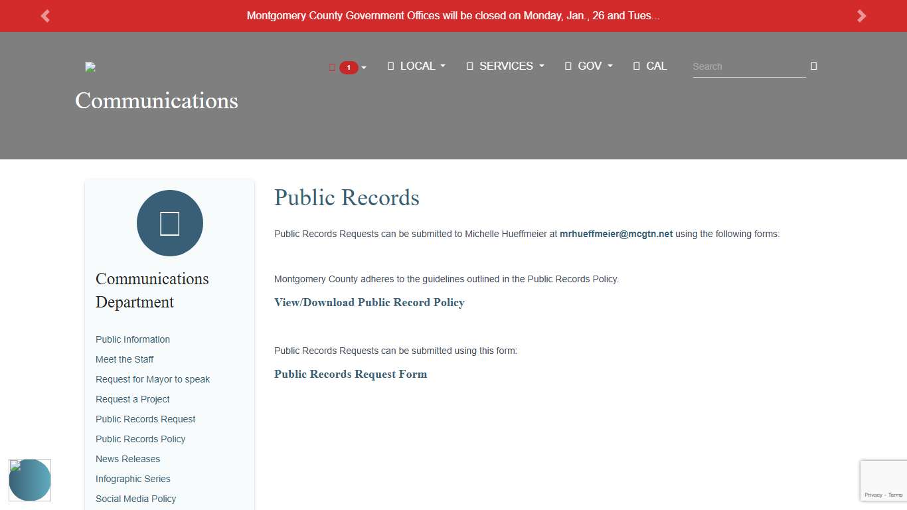Expand the SERVICES dropdown menu
Screen dimensions: 907x510
(x=505, y=66)
